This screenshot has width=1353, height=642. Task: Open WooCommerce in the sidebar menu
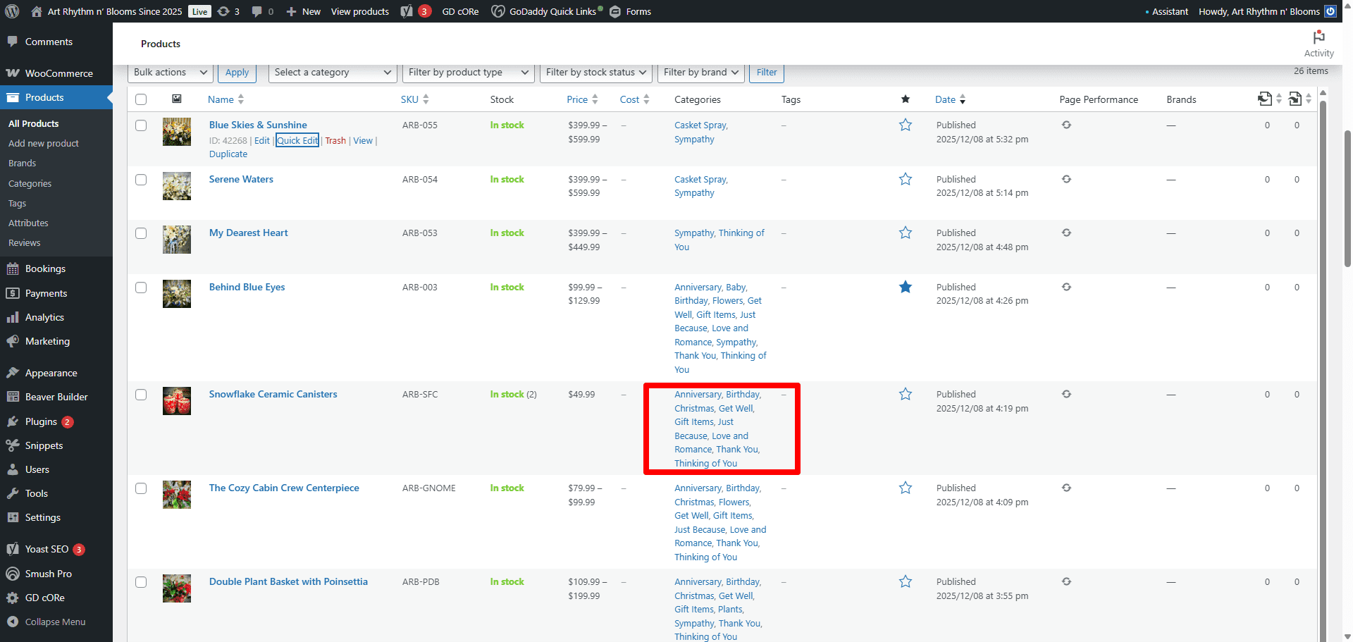[x=58, y=73]
